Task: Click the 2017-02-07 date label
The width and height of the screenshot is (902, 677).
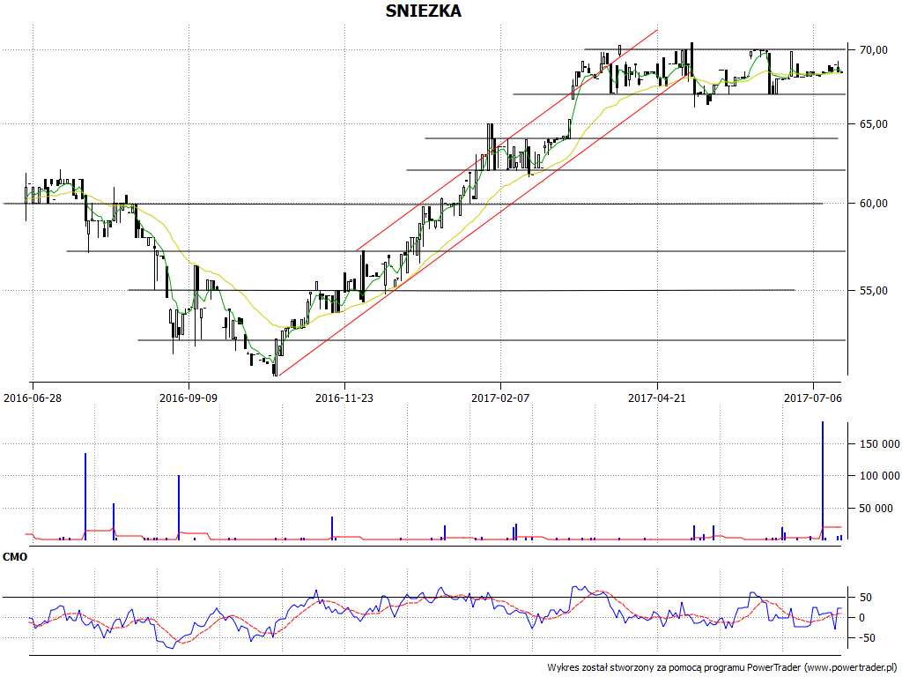Action: (x=500, y=398)
